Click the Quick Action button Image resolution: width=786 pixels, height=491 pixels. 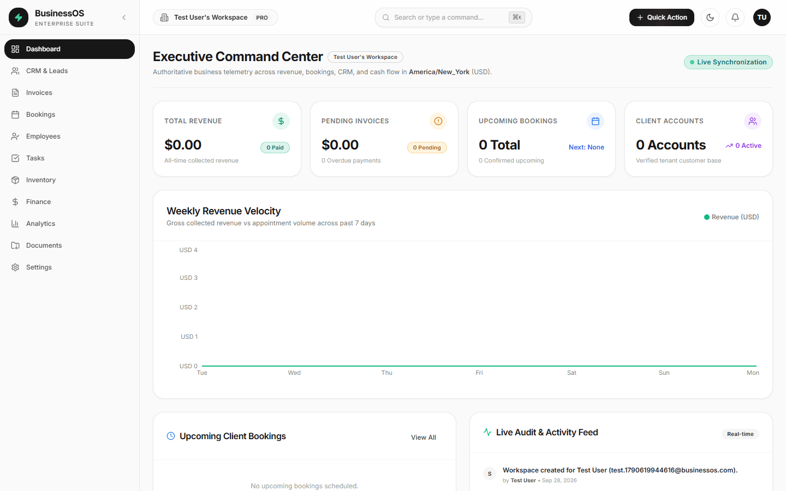[662, 17]
